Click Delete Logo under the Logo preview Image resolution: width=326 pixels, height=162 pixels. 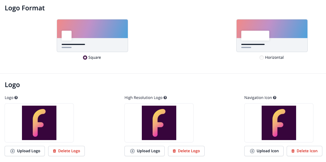coord(66,151)
